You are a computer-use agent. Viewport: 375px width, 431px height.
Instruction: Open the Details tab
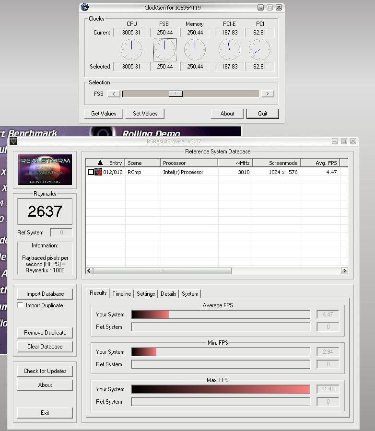click(168, 293)
